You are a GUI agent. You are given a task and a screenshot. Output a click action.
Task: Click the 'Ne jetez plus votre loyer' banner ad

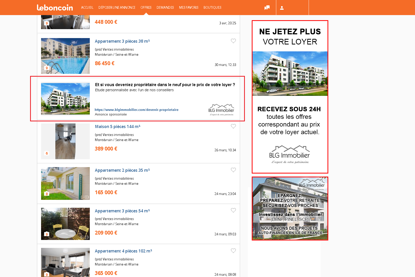pyautogui.click(x=290, y=97)
